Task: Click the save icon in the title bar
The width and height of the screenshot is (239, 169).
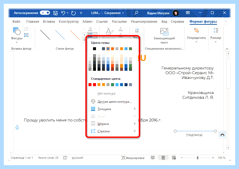Action: (56, 13)
